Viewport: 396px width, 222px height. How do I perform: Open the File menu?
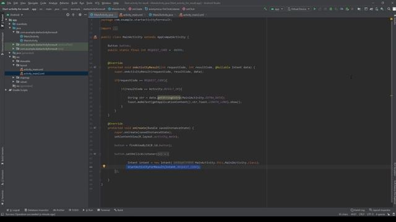click(x=9, y=3)
